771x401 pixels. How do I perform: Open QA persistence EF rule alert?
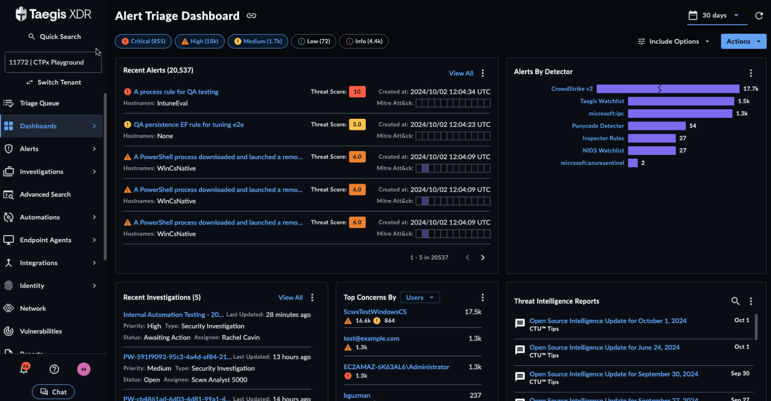pyautogui.click(x=189, y=125)
